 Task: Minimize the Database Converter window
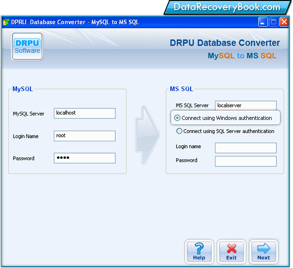[263, 22]
